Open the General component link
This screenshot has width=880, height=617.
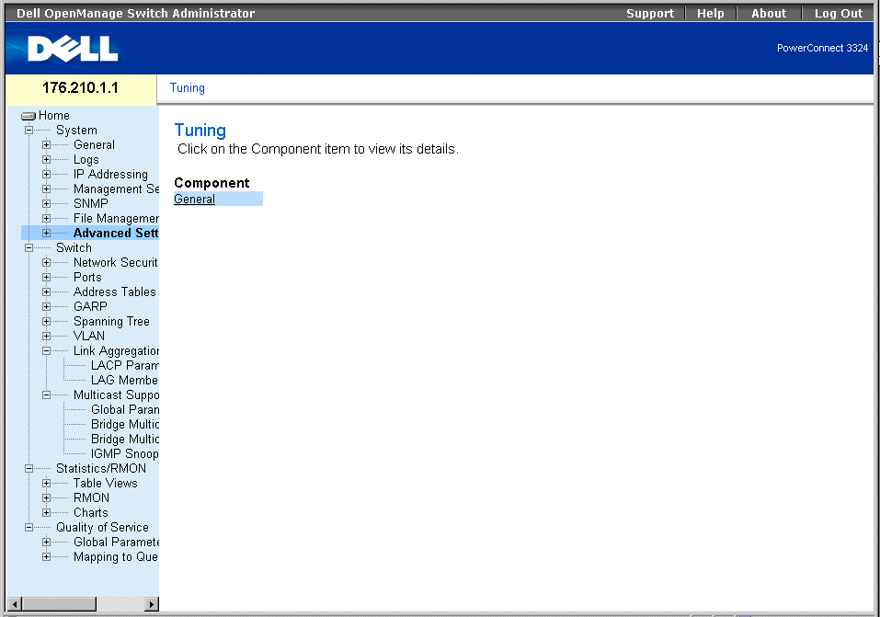coord(194,200)
